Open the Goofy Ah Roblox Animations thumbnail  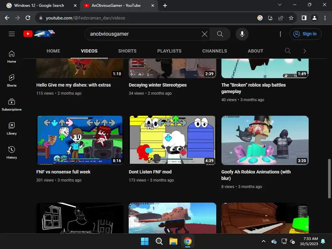click(x=265, y=140)
